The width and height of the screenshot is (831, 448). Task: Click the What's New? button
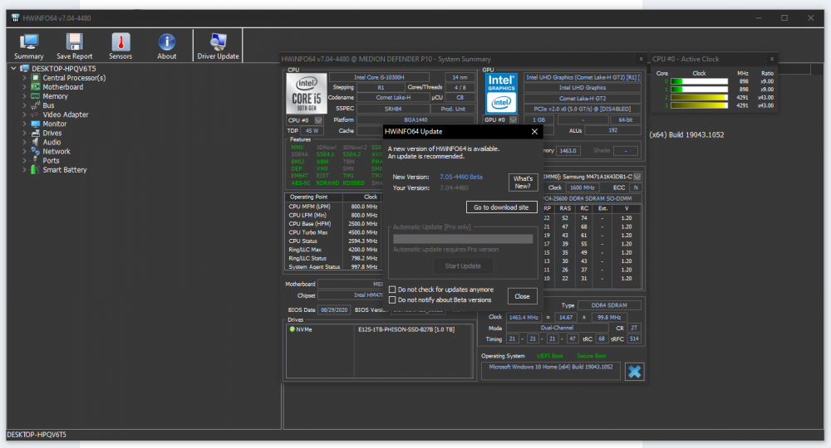(523, 183)
